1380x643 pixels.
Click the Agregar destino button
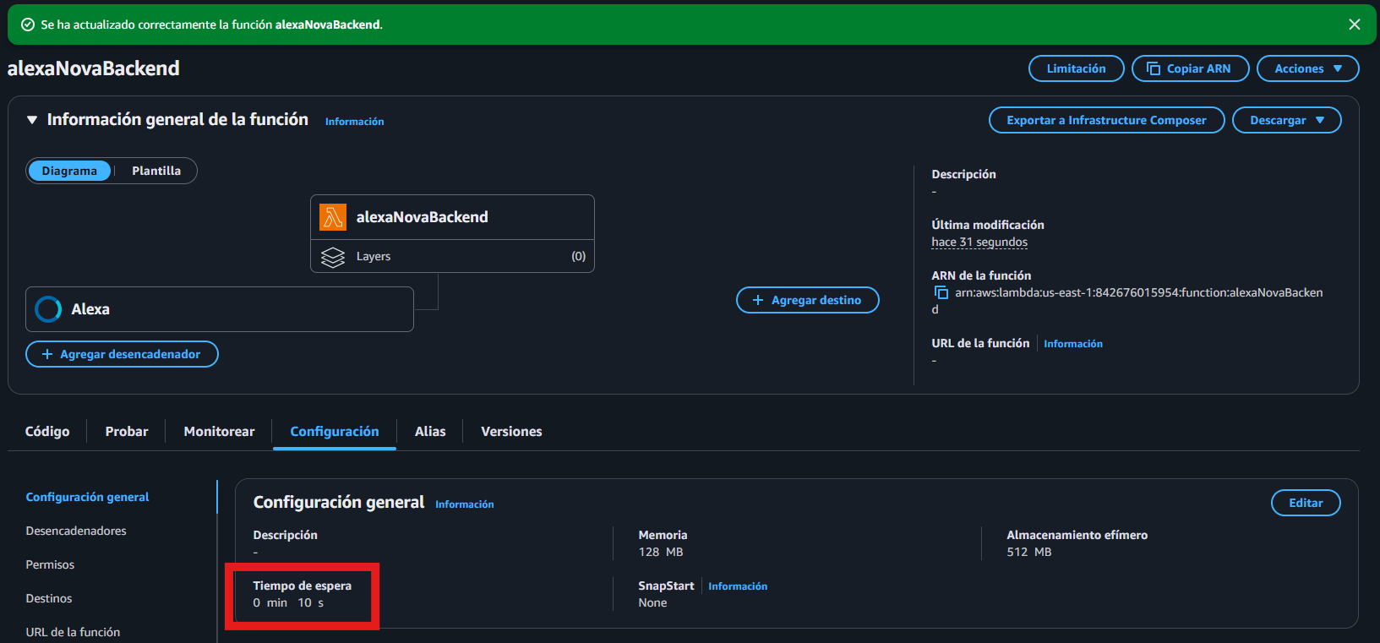coord(807,300)
